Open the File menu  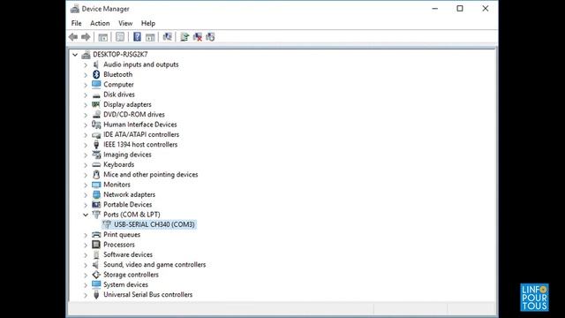(77, 23)
